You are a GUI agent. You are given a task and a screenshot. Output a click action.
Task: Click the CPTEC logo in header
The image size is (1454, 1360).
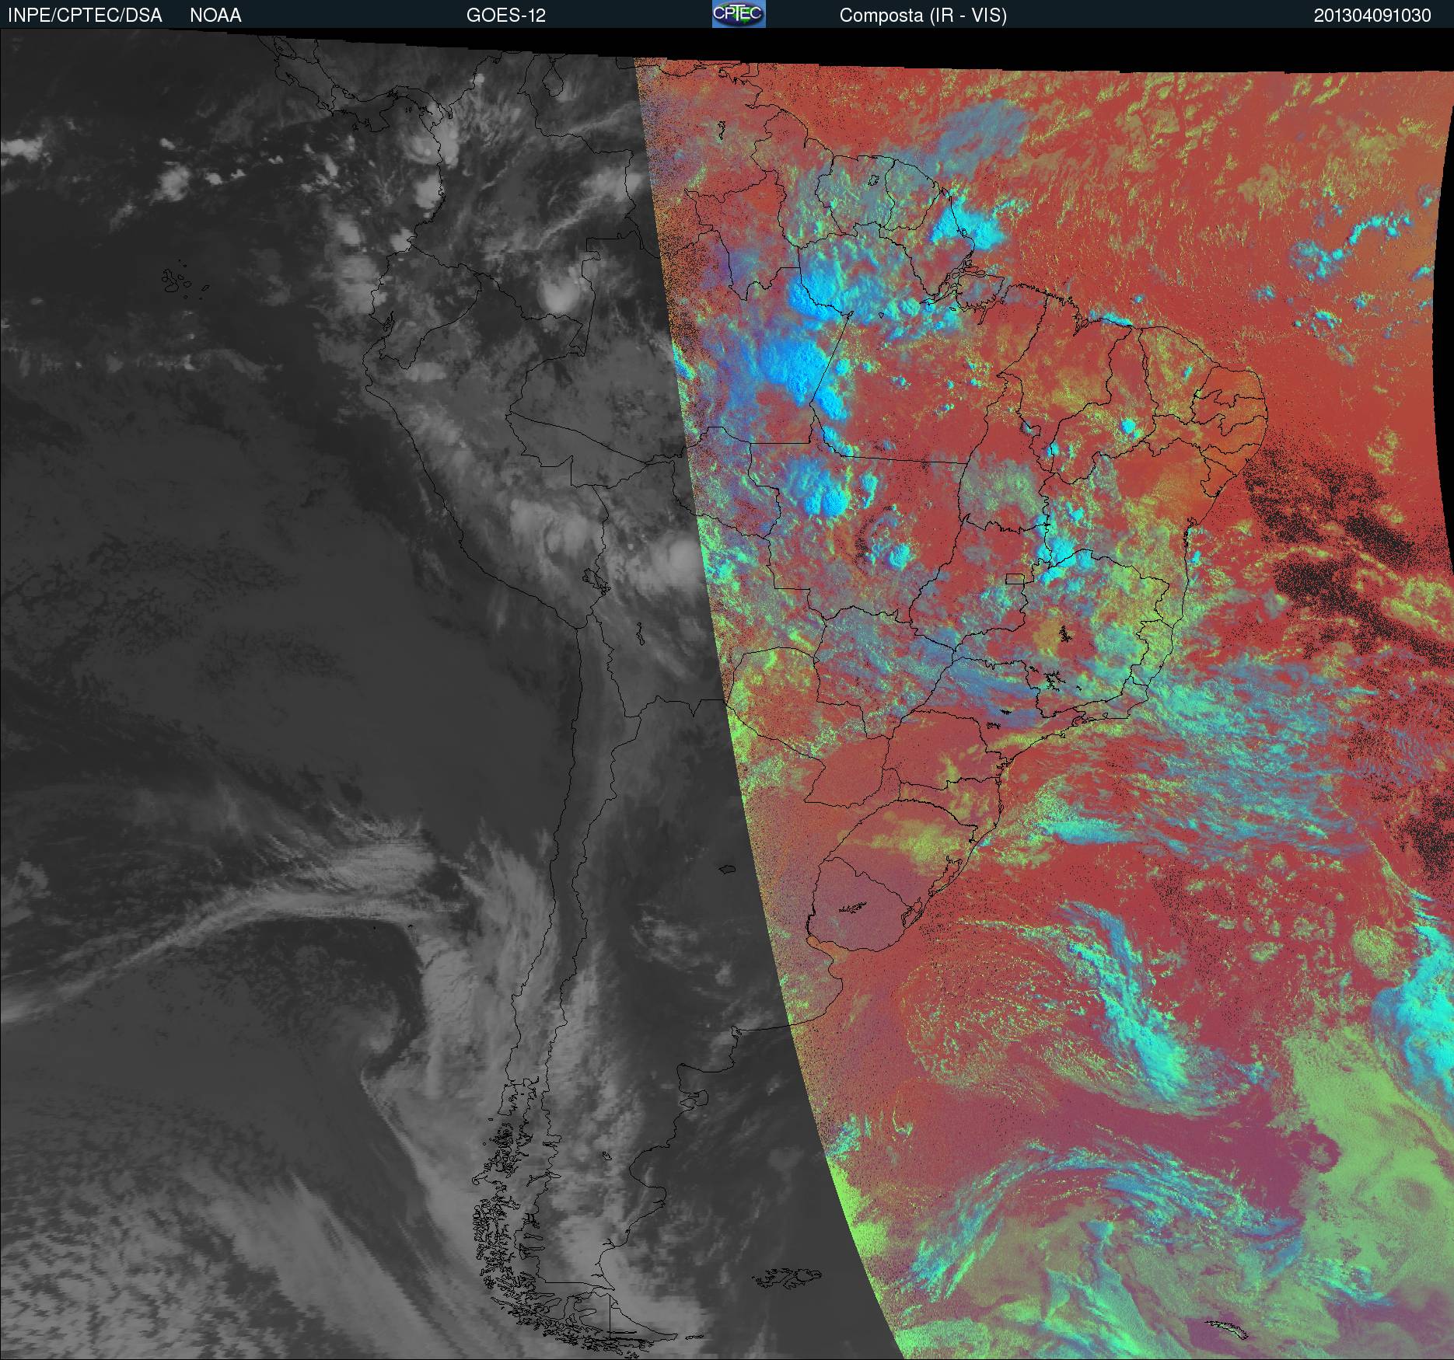pyautogui.click(x=739, y=14)
